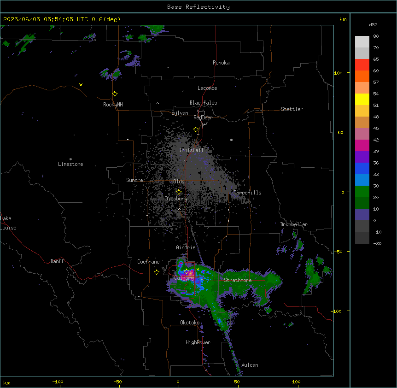
Task: Click the yellow diamond marker south of RedDeer
Action: (x=196, y=129)
